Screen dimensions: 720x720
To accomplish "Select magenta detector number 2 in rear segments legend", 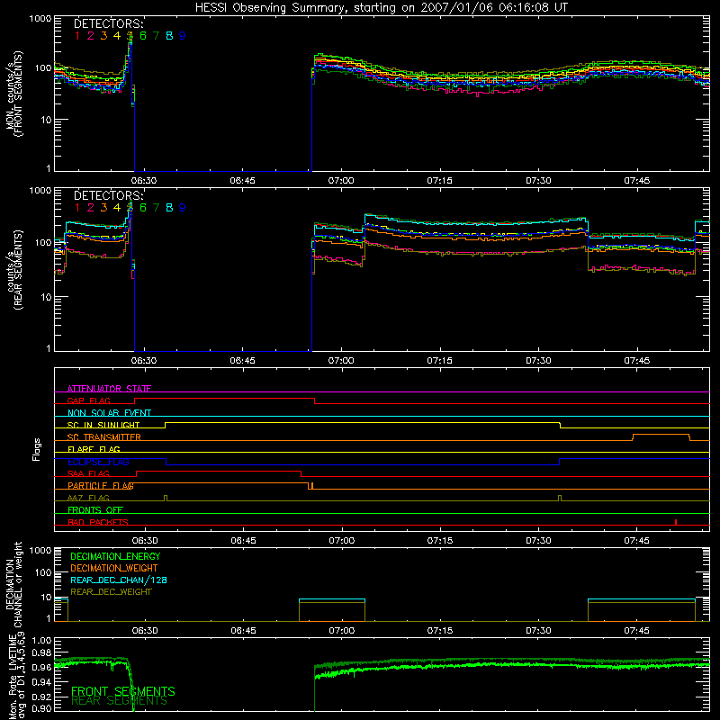I will [91, 208].
